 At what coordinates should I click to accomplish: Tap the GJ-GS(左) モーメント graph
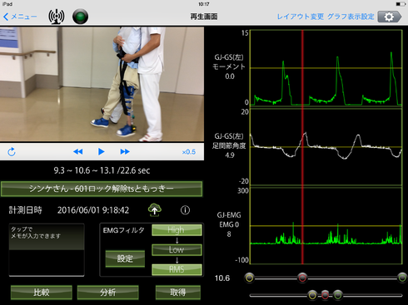coord(326,67)
